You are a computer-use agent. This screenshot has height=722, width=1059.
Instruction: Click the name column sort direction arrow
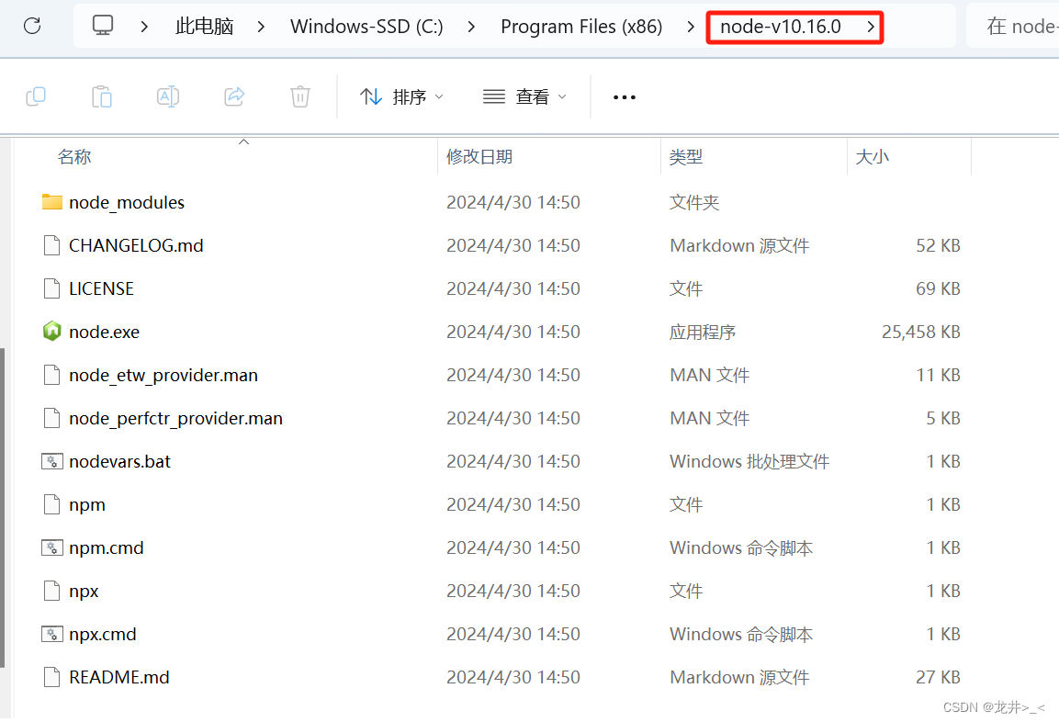(x=243, y=141)
